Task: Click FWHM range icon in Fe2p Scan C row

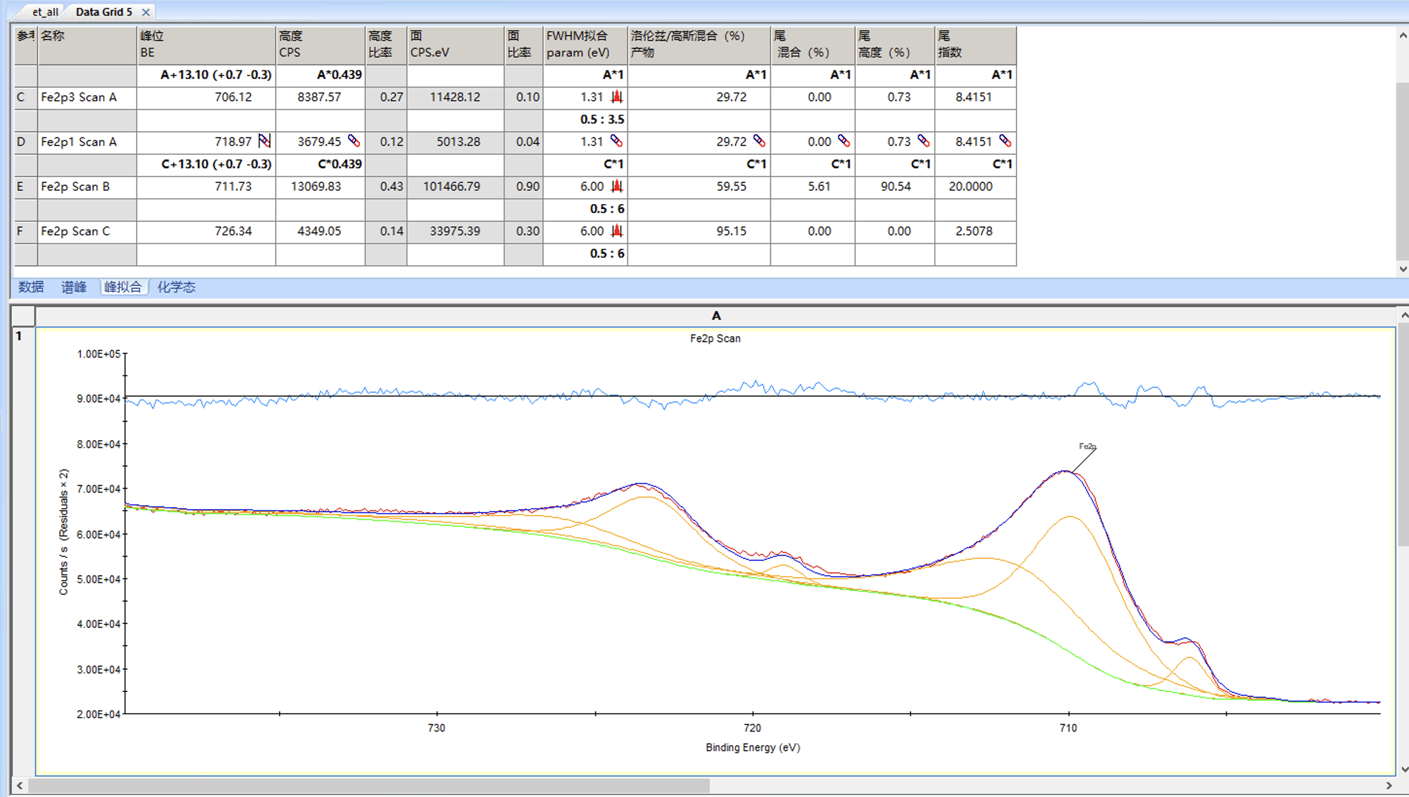Action: 616,231
